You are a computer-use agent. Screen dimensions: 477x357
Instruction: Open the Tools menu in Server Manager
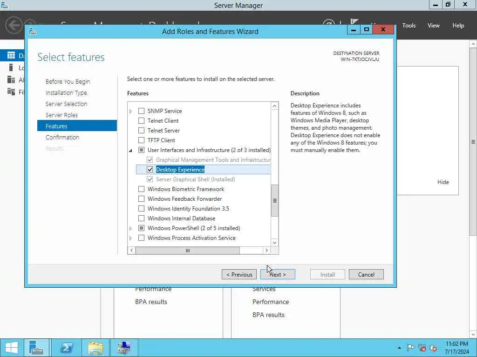409,26
